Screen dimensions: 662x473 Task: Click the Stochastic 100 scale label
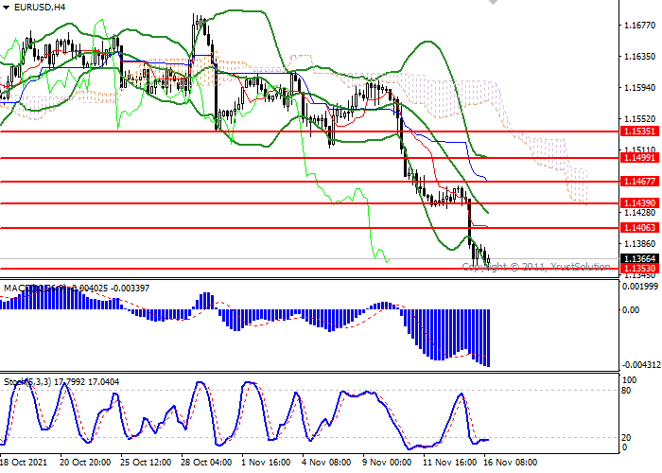point(629,380)
